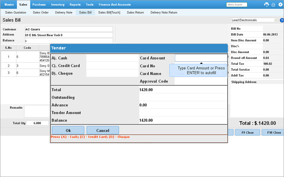Cancel the Tender dialog
The height and width of the screenshot is (177, 284).
coord(103,130)
